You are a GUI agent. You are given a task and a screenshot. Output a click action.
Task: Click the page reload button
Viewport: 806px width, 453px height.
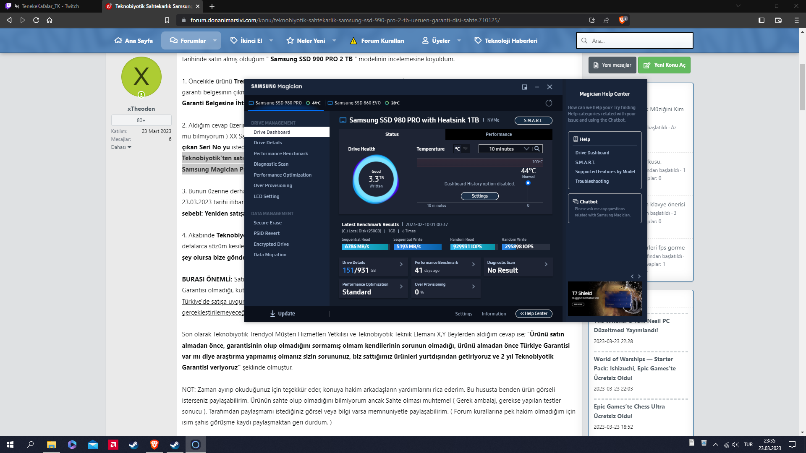point(36,20)
